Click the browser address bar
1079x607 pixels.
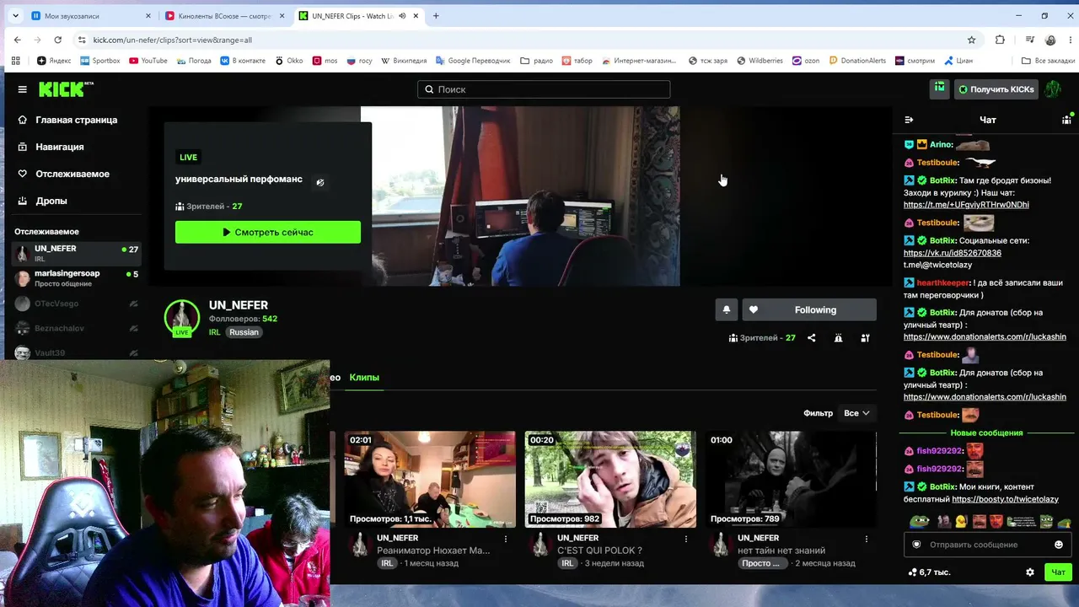tap(523, 40)
